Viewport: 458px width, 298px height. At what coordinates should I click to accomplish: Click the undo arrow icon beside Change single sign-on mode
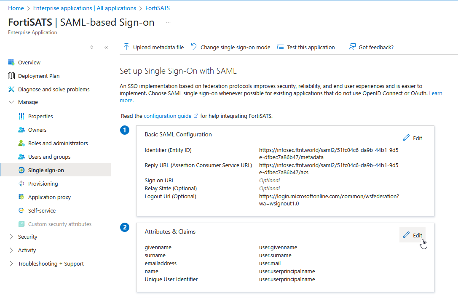click(x=194, y=47)
